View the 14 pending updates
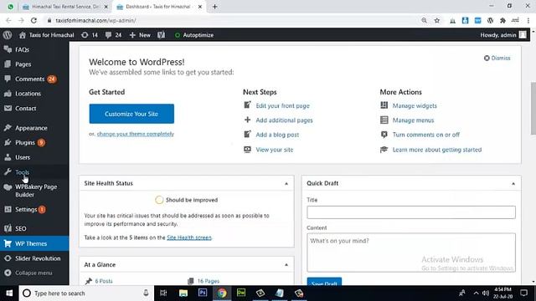 pos(90,35)
